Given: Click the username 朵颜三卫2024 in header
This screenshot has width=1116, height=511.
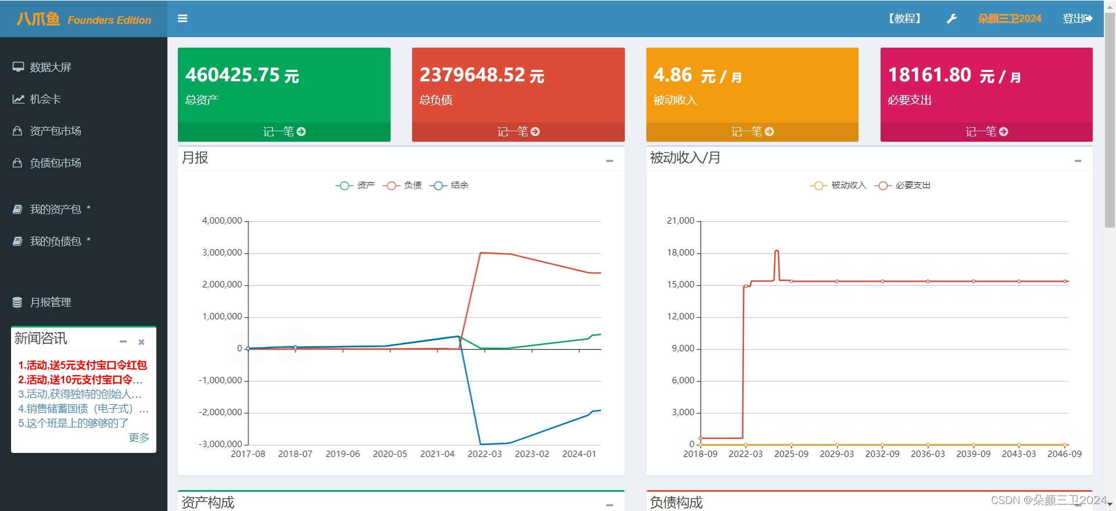Looking at the screenshot, I should pyautogui.click(x=1010, y=19).
